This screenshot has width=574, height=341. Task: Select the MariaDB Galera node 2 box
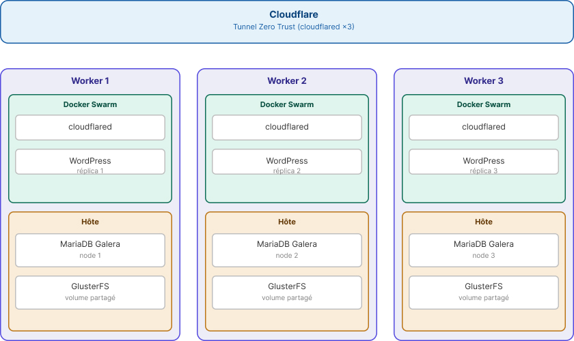pyautogui.click(x=286, y=250)
